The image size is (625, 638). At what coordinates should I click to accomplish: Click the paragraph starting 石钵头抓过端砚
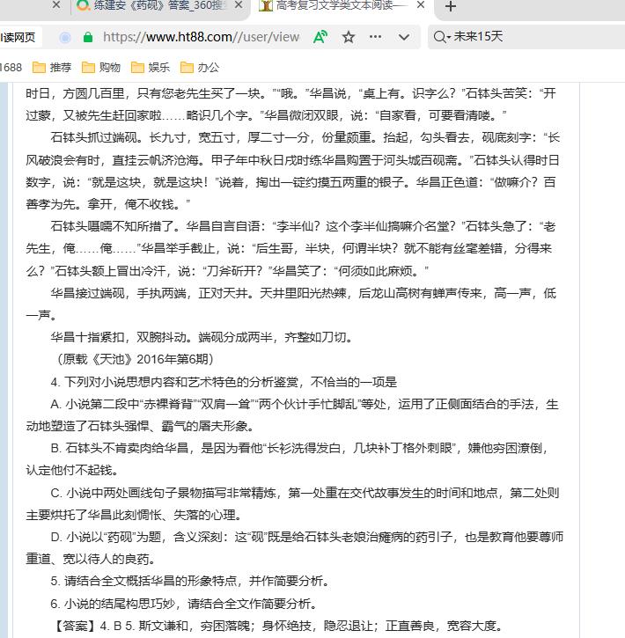point(293,171)
